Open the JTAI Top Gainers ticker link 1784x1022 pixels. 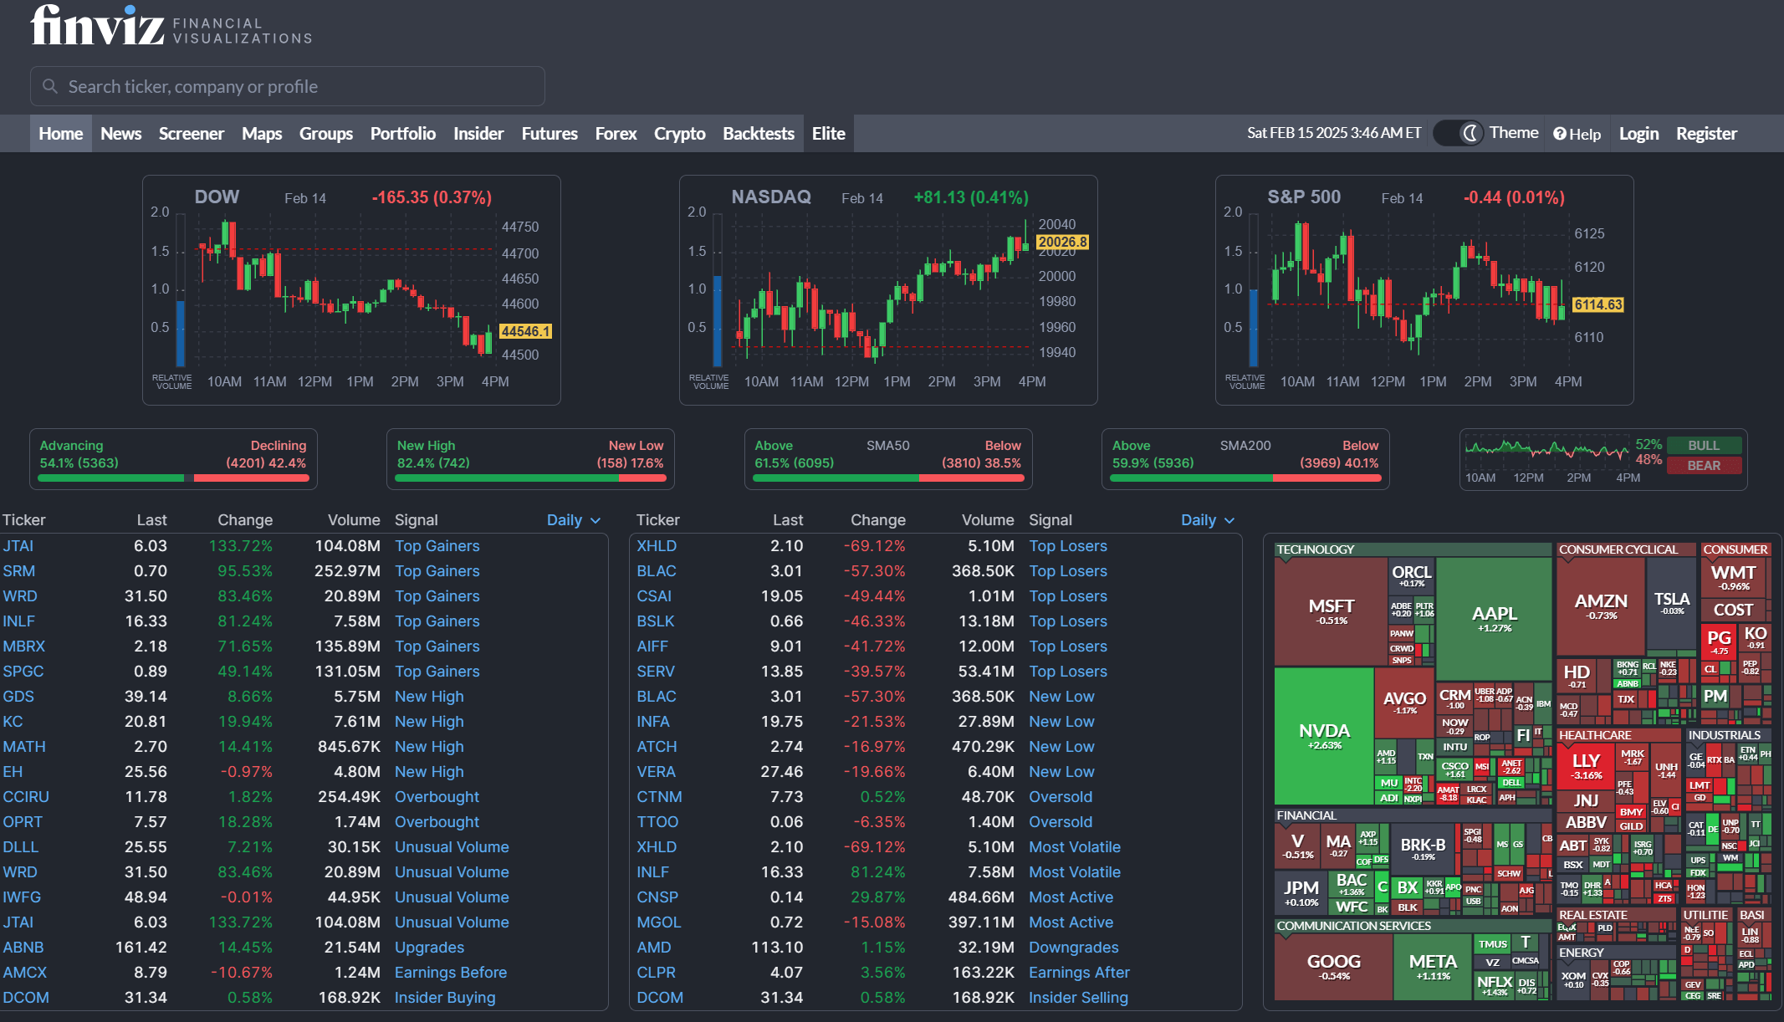point(18,546)
